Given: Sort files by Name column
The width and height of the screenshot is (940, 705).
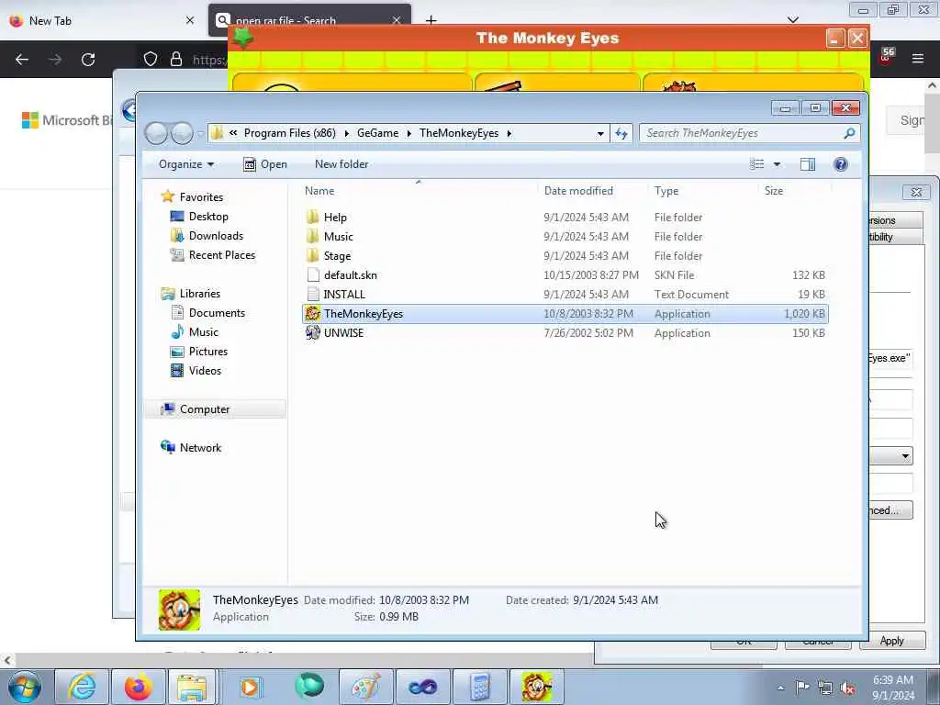Looking at the screenshot, I should point(319,191).
